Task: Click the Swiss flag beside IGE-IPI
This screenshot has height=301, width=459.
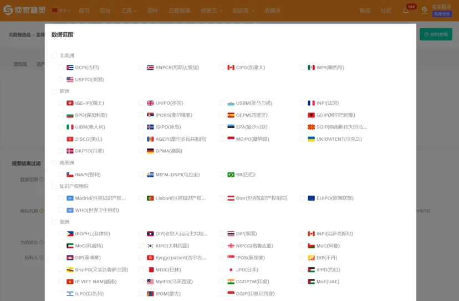Action: 70,103
